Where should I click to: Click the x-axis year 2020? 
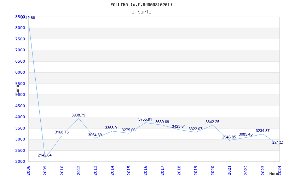click(x=213, y=171)
